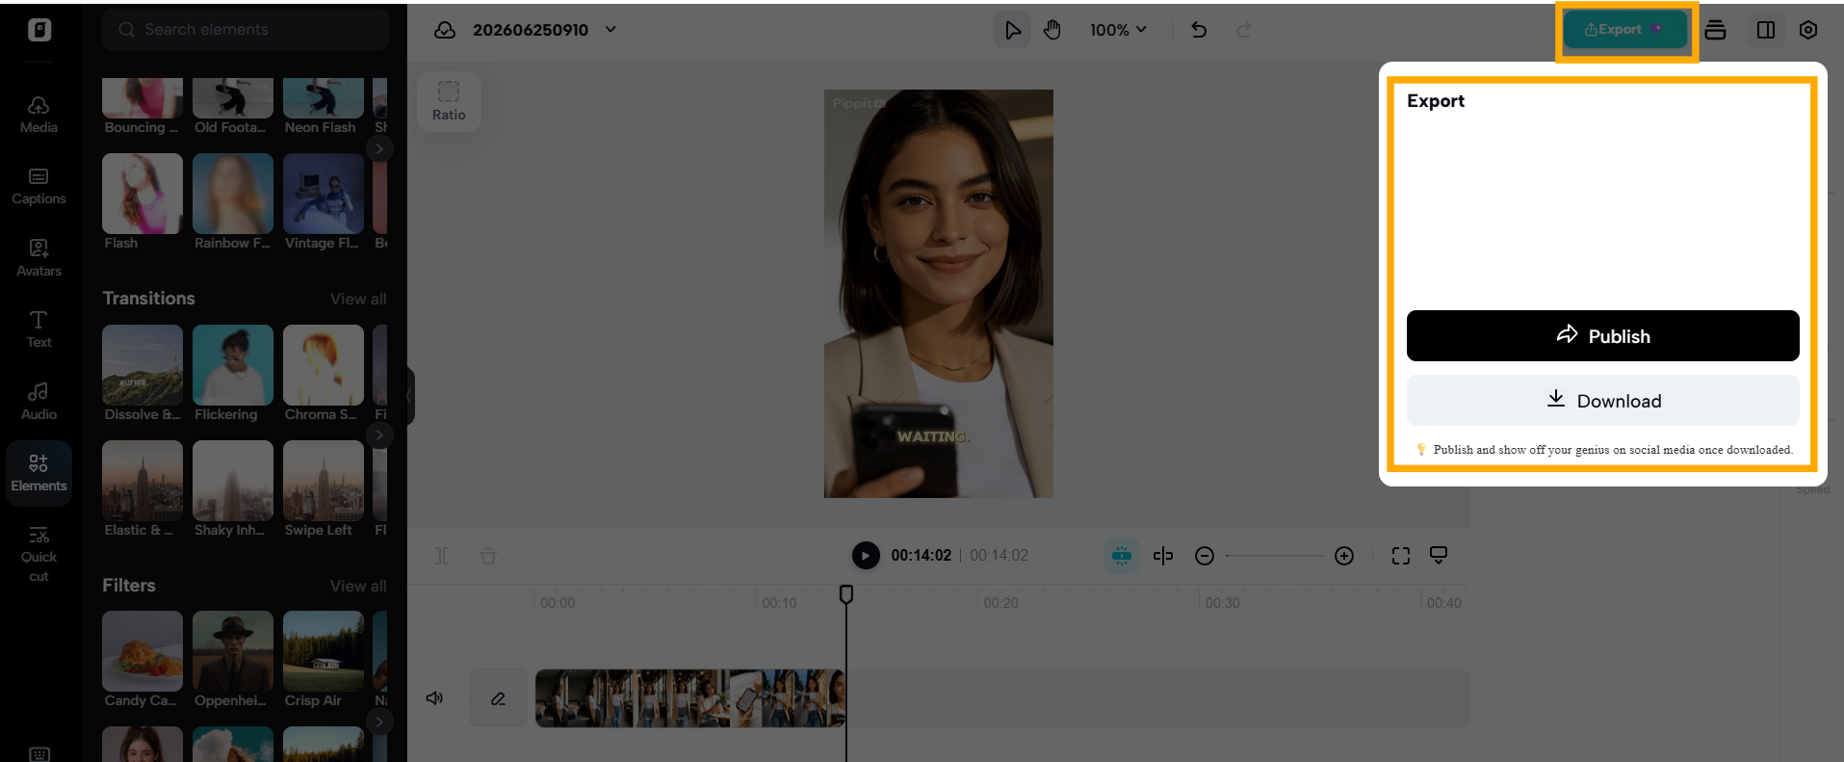Screen dimensions: 1844x762
Task: Click the split clip icon in timeline toolbar
Action: [x=442, y=556]
